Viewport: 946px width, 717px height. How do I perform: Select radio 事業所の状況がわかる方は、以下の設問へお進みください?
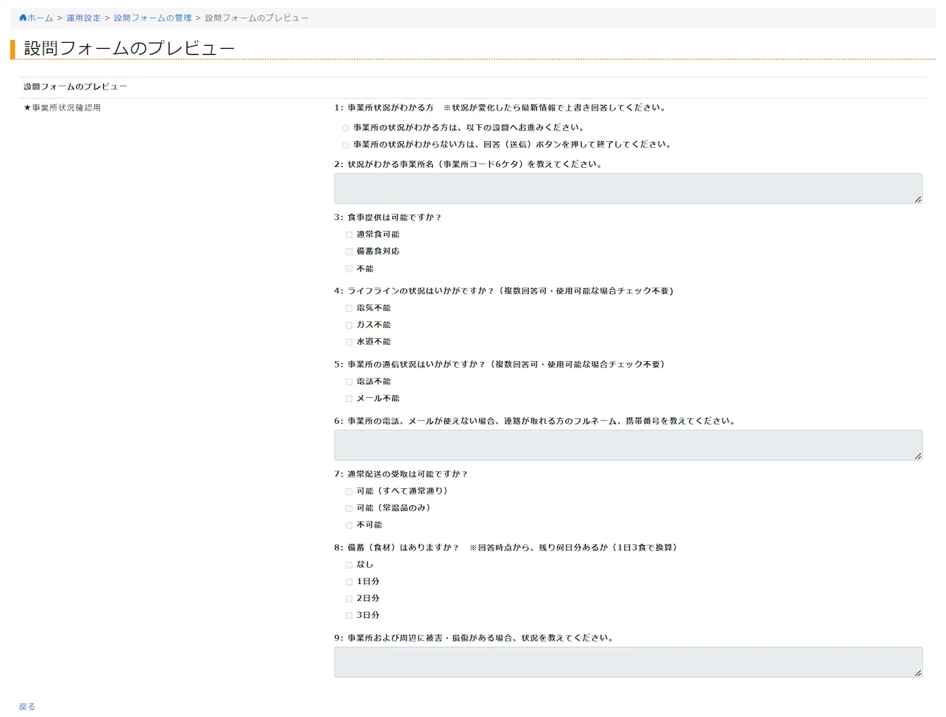click(x=345, y=128)
